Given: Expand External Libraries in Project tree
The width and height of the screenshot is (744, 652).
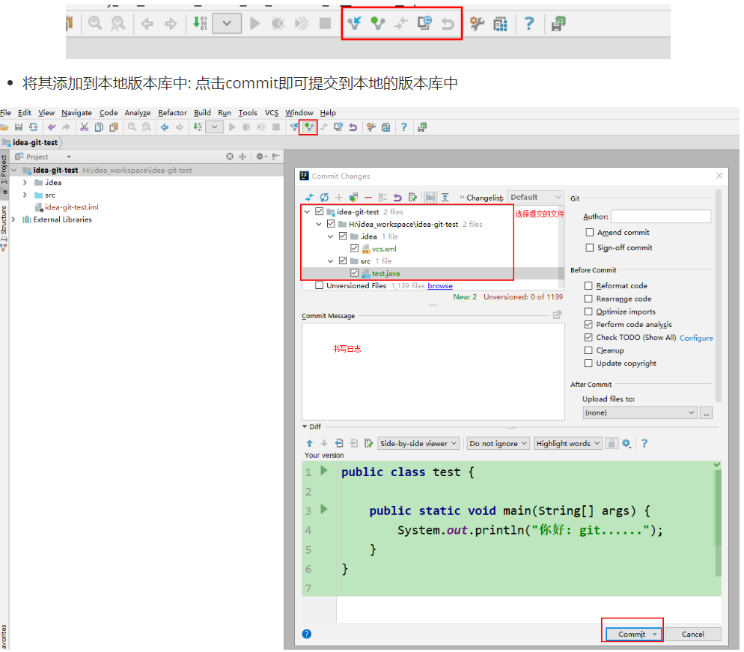Looking at the screenshot, I should (13, 219).
